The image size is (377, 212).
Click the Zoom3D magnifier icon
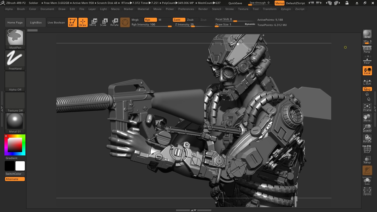point(367,128)
